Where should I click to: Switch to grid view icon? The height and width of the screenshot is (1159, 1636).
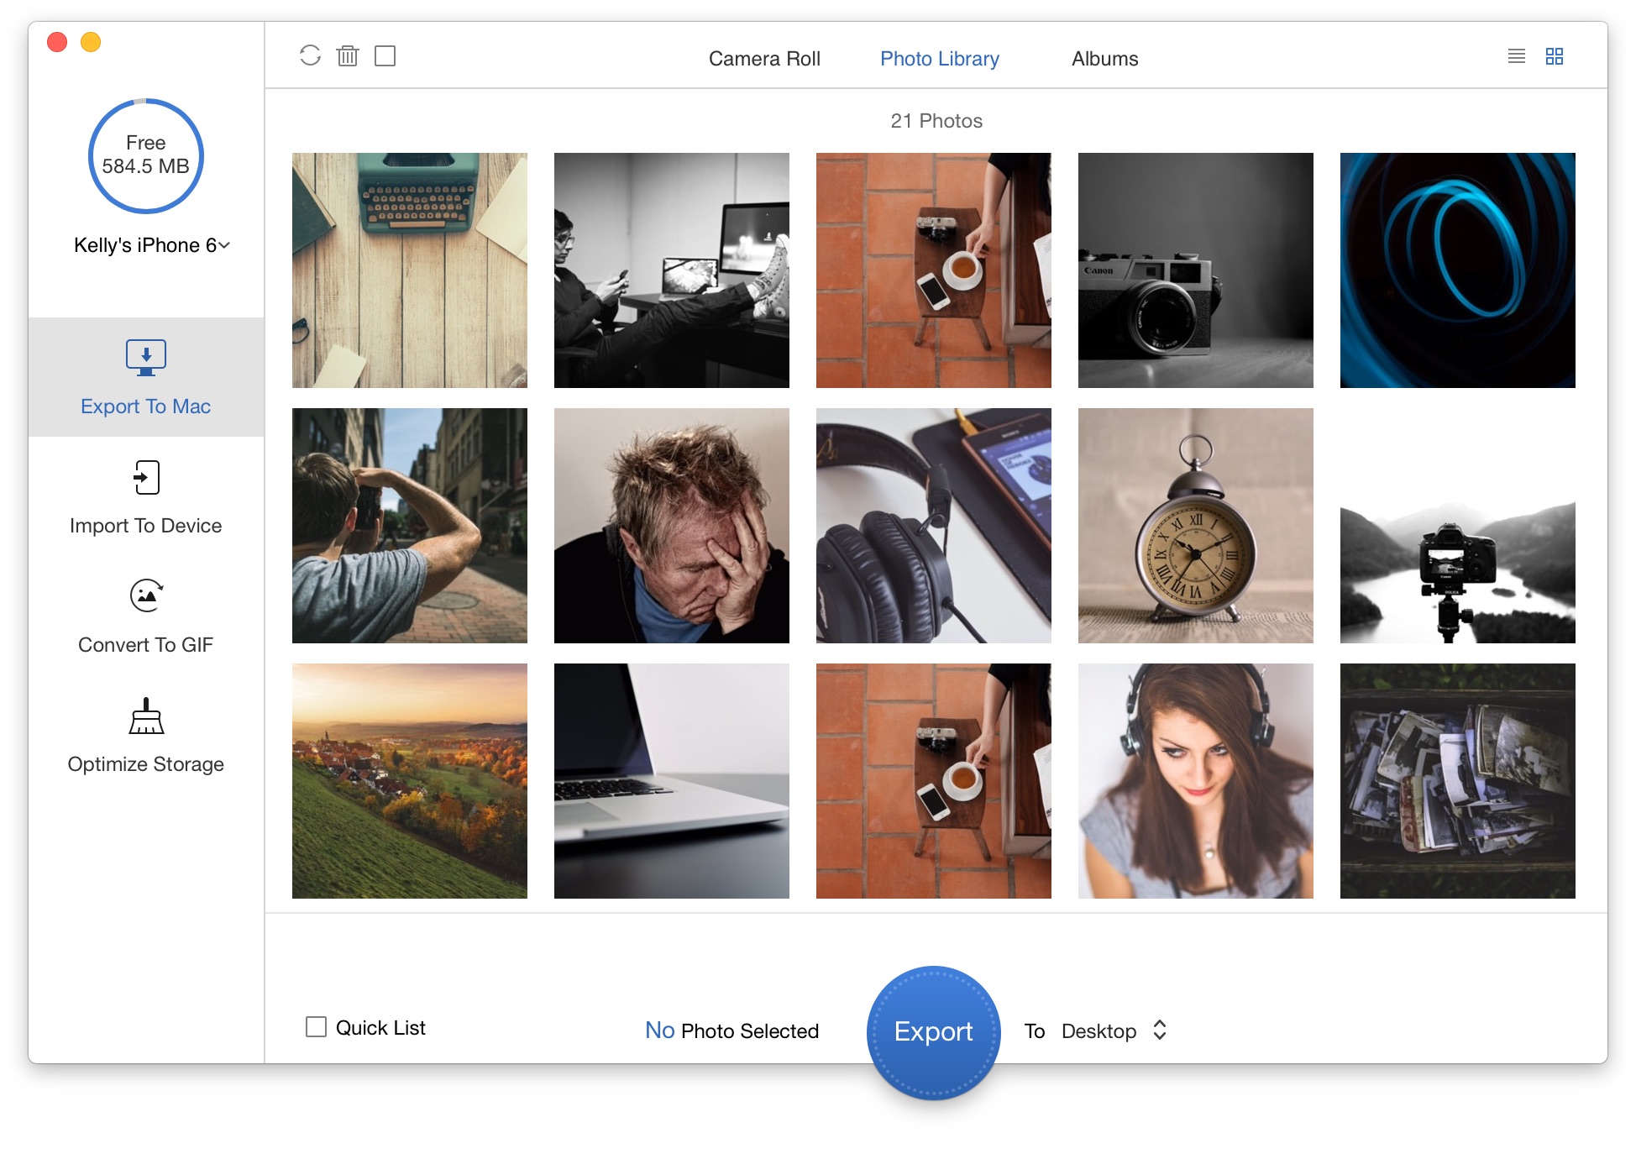coord(1555,56)
